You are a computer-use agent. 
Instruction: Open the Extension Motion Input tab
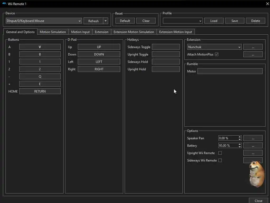pos(175,32)
